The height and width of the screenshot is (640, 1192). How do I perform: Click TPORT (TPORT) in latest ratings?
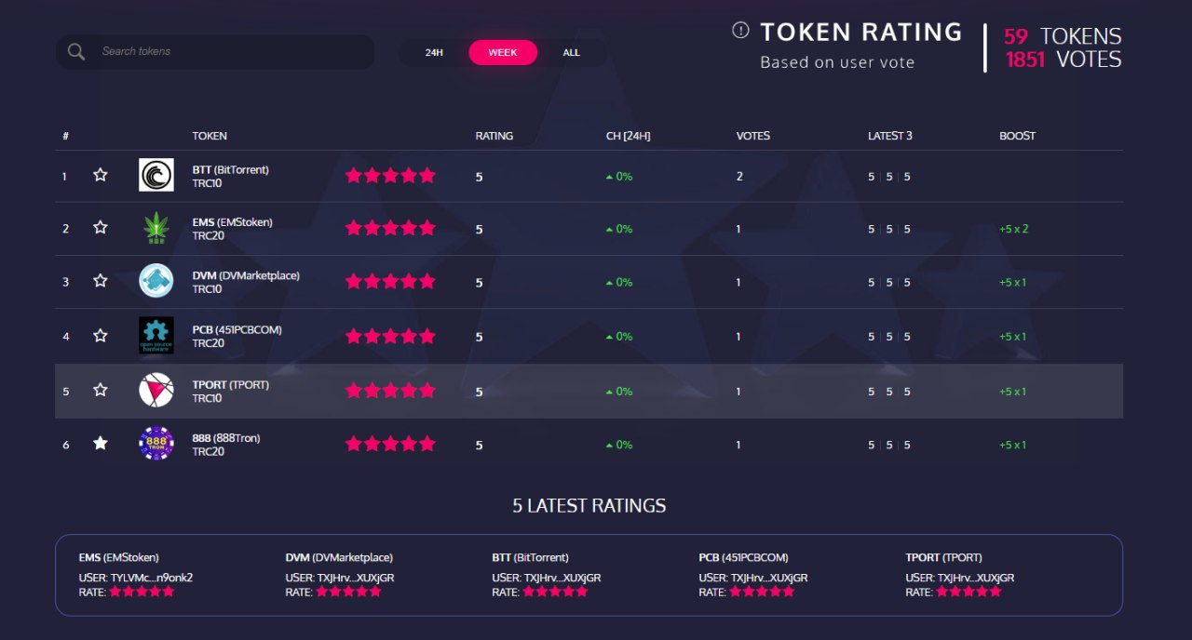tap(943, 557)
